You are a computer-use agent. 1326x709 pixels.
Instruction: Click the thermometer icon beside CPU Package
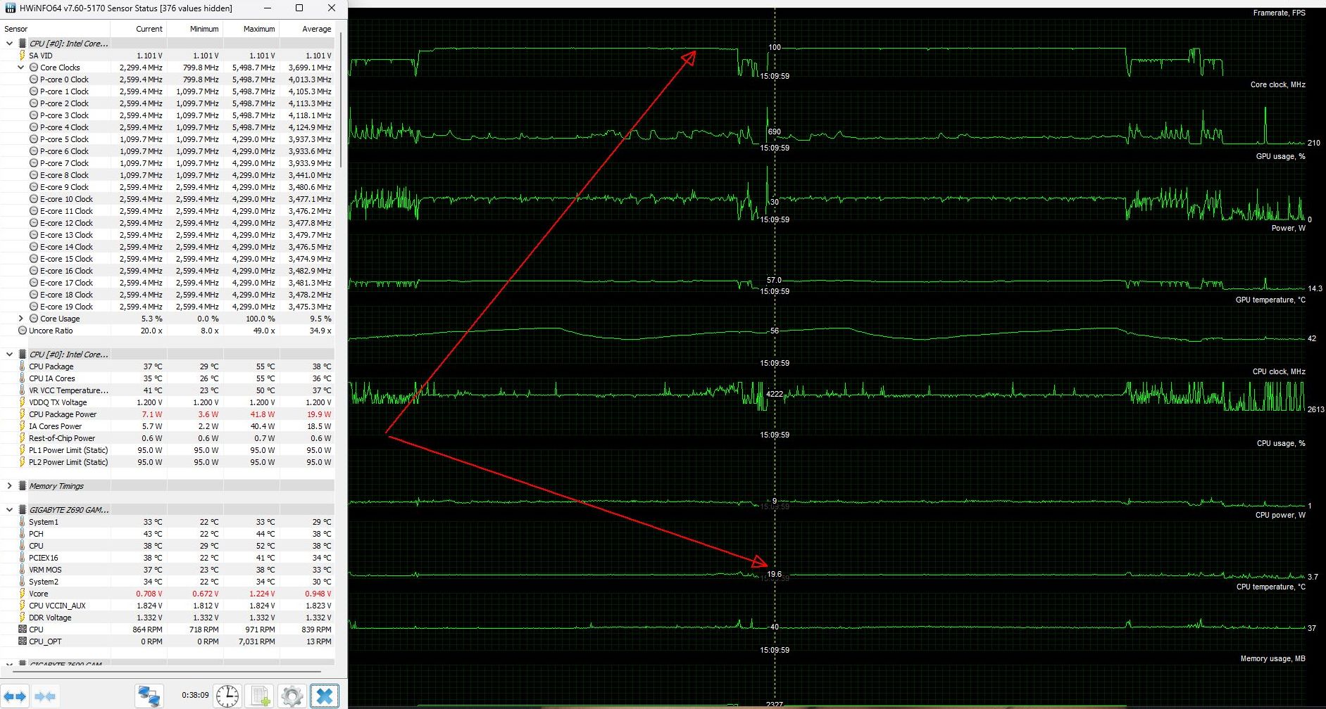pos(23,366)
